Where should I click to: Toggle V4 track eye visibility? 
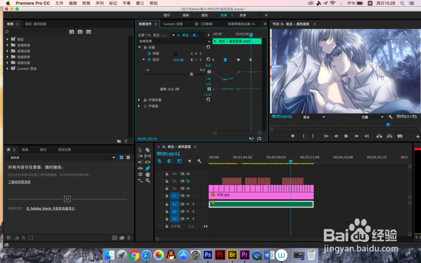pos(188,174)
